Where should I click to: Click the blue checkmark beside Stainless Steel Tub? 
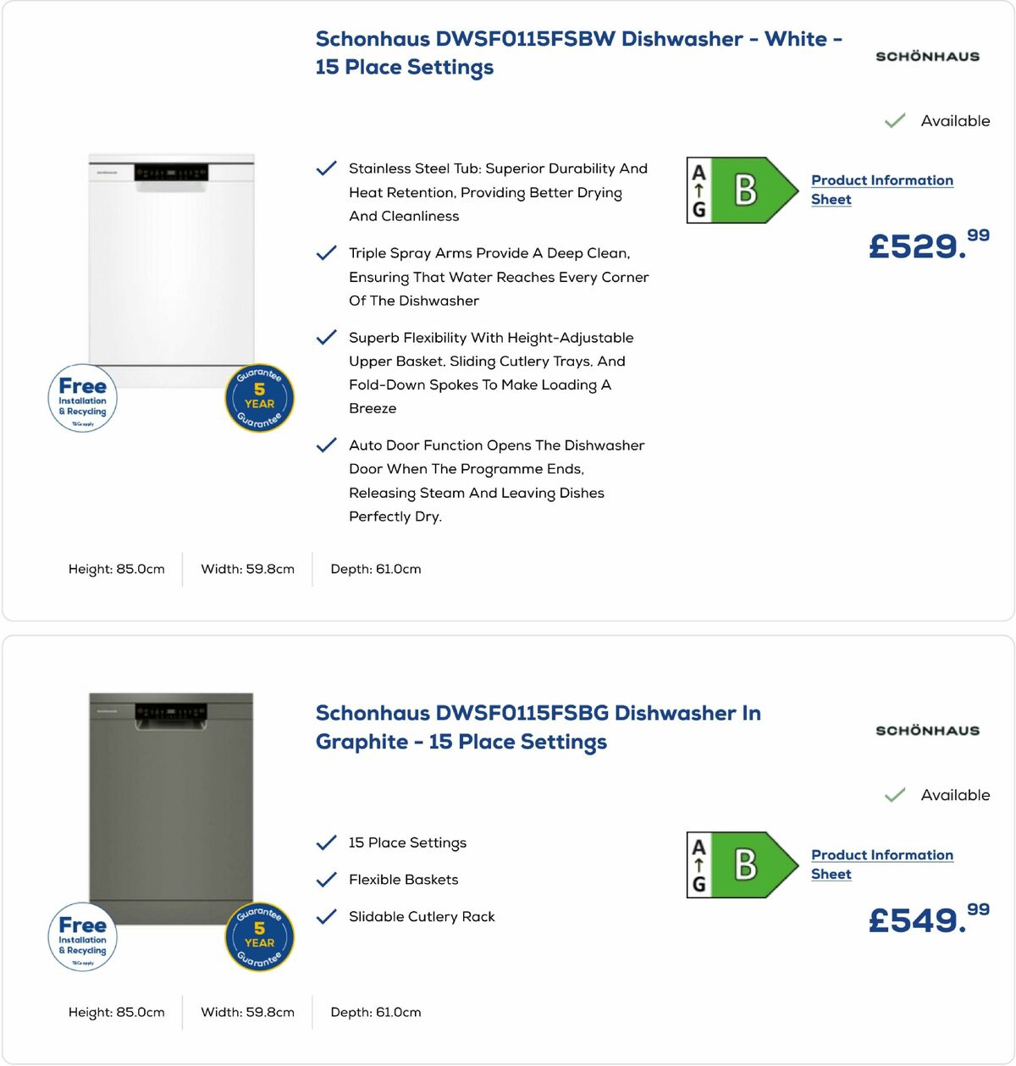(x=327, y=169)
